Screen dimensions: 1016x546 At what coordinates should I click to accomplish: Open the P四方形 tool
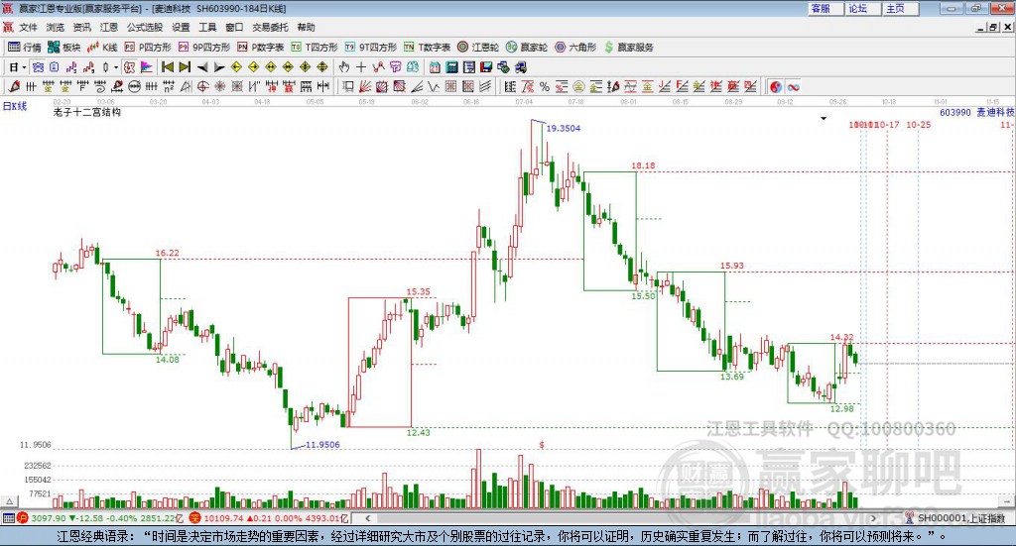[148, 48]
